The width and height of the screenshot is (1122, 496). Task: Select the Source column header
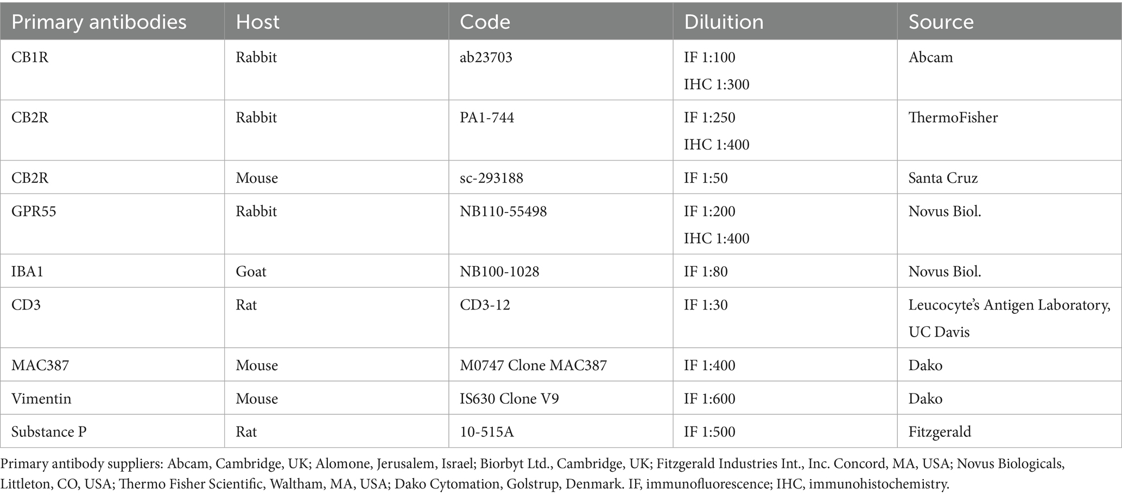tap(941, 22)
